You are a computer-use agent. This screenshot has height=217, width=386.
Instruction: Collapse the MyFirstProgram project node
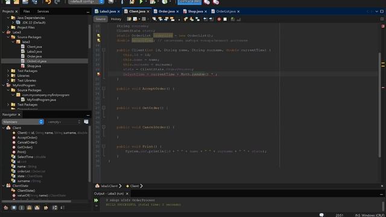4,85
